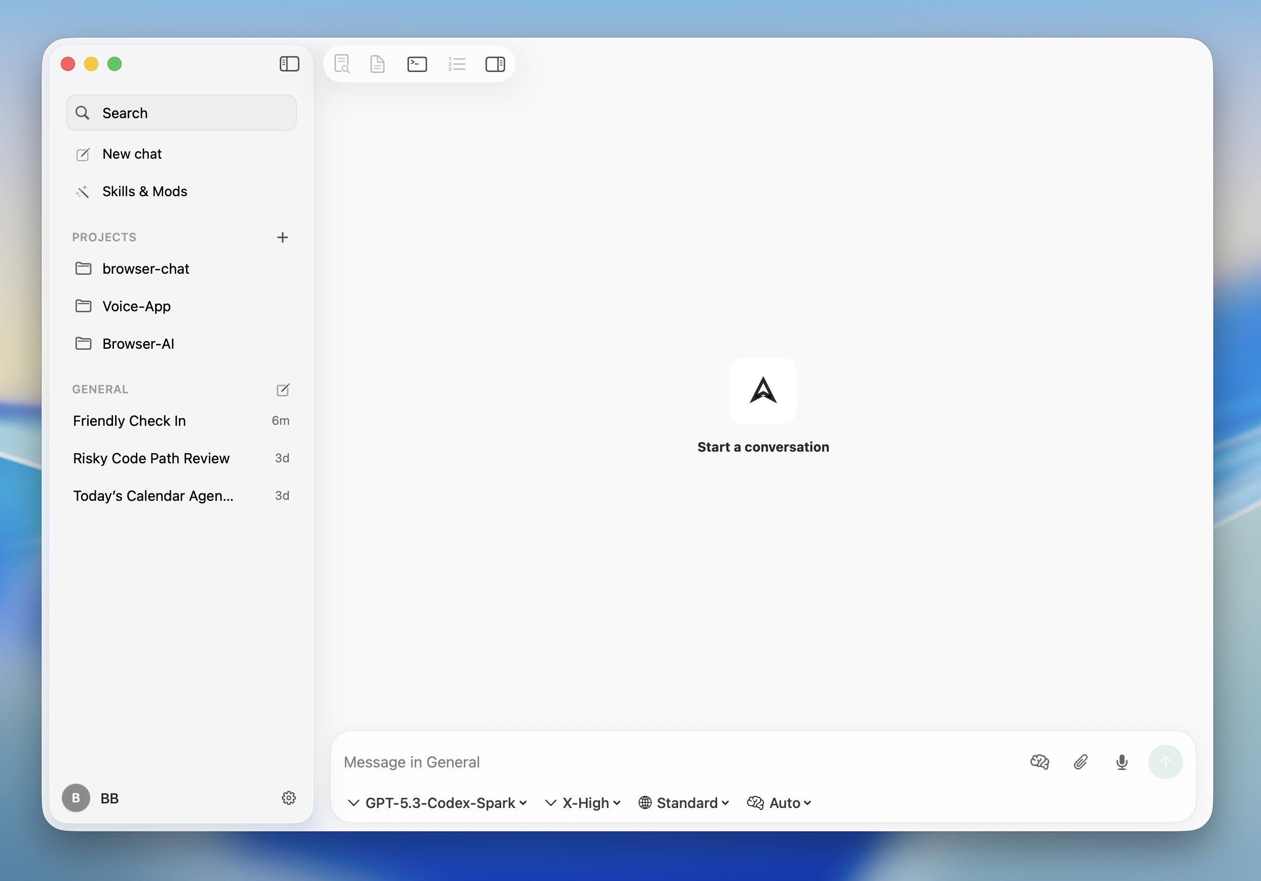Open the browser-chat project folder
This screenshot has height=881, width=1261.
pyautogui.click(x=145, y=269)
